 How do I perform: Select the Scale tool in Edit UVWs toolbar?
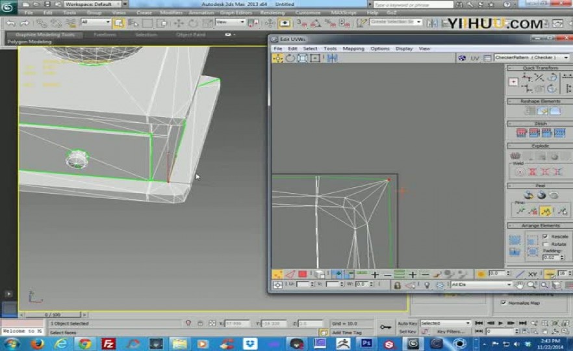(x=303, y=58)
